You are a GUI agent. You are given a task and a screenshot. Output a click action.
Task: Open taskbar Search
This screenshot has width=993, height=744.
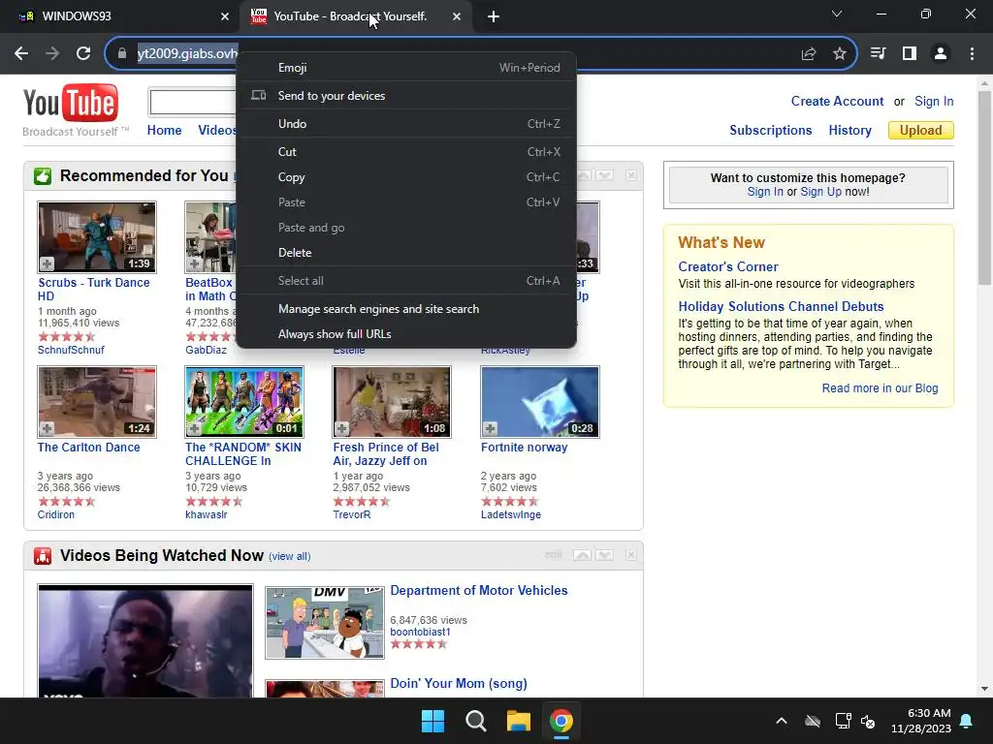pyautogui.click(x=475, y=721)
